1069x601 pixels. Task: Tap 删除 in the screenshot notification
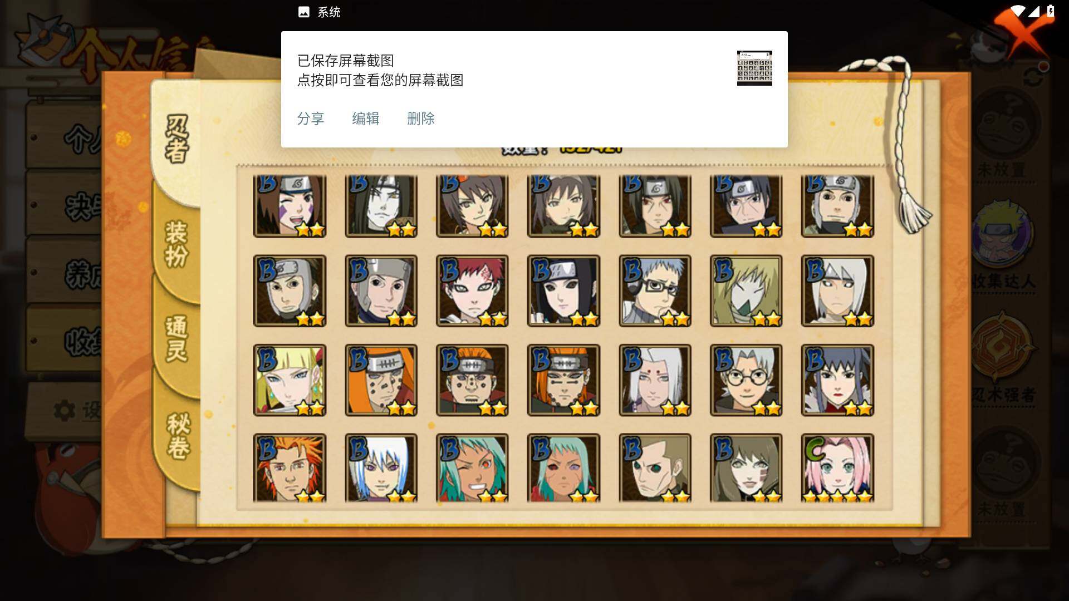pos(421,119)
